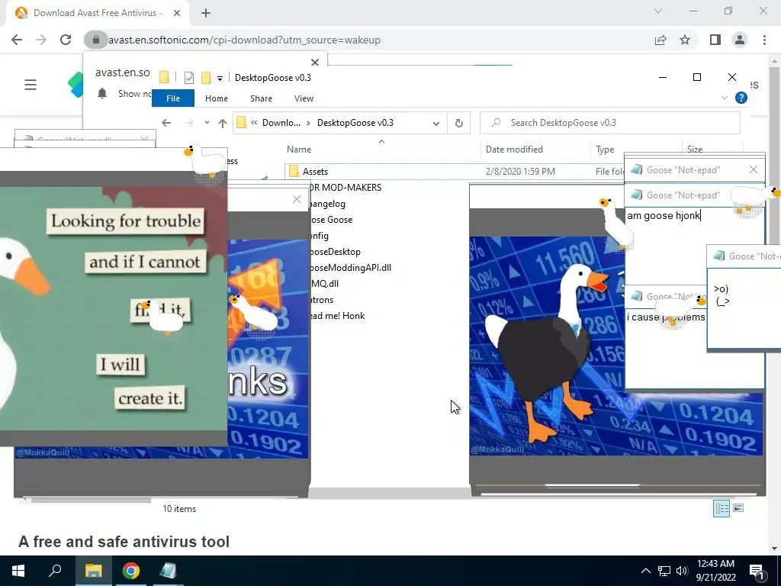
Task: Open a new Chrome tab
Action: pyautogui.click(x=206, y=13)
